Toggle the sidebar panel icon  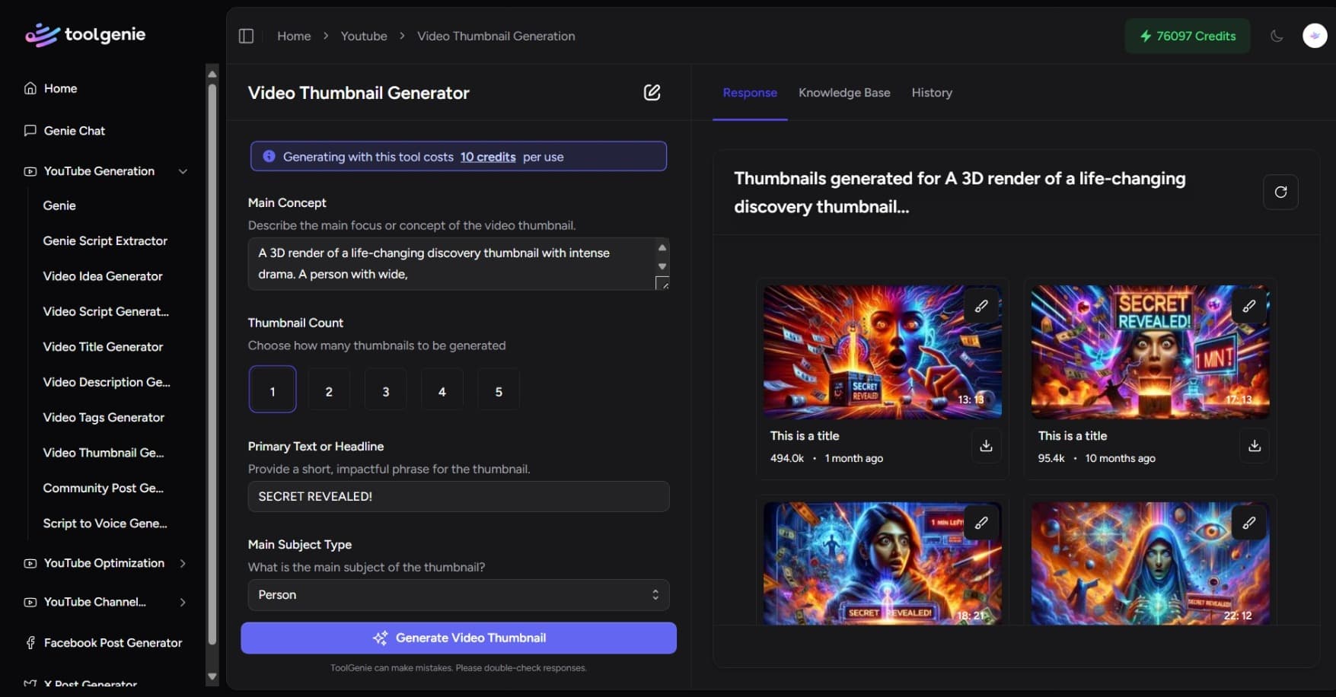[x=246, y=36]
